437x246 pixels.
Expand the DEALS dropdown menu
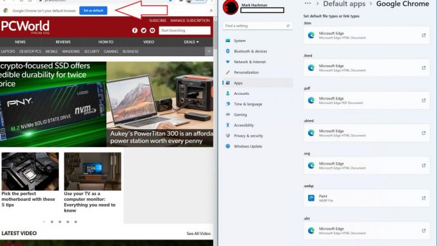[191, 42]
